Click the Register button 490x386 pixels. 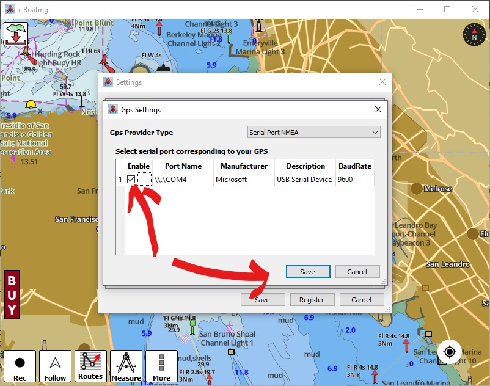tap(312, 299)
